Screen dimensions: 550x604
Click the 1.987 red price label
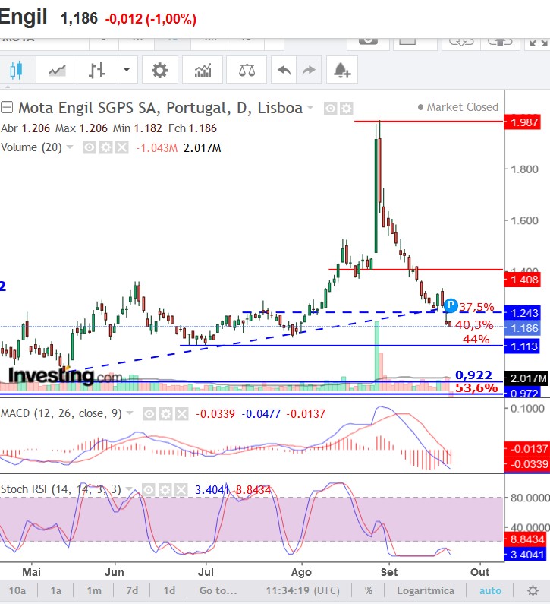522,122
